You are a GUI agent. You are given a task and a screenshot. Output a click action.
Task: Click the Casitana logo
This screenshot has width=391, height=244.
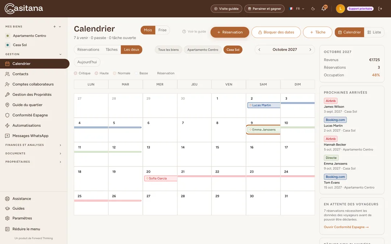pyautogui.click(x=24, y=8)
